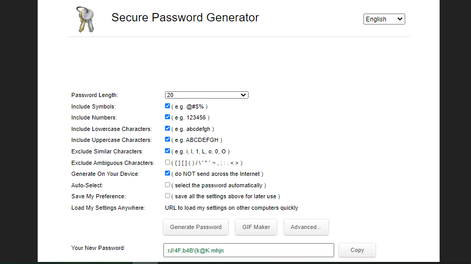The width and height of the screenshot is (471, 264).
Task: Open the English language dropdown
Action: (384, 19)
